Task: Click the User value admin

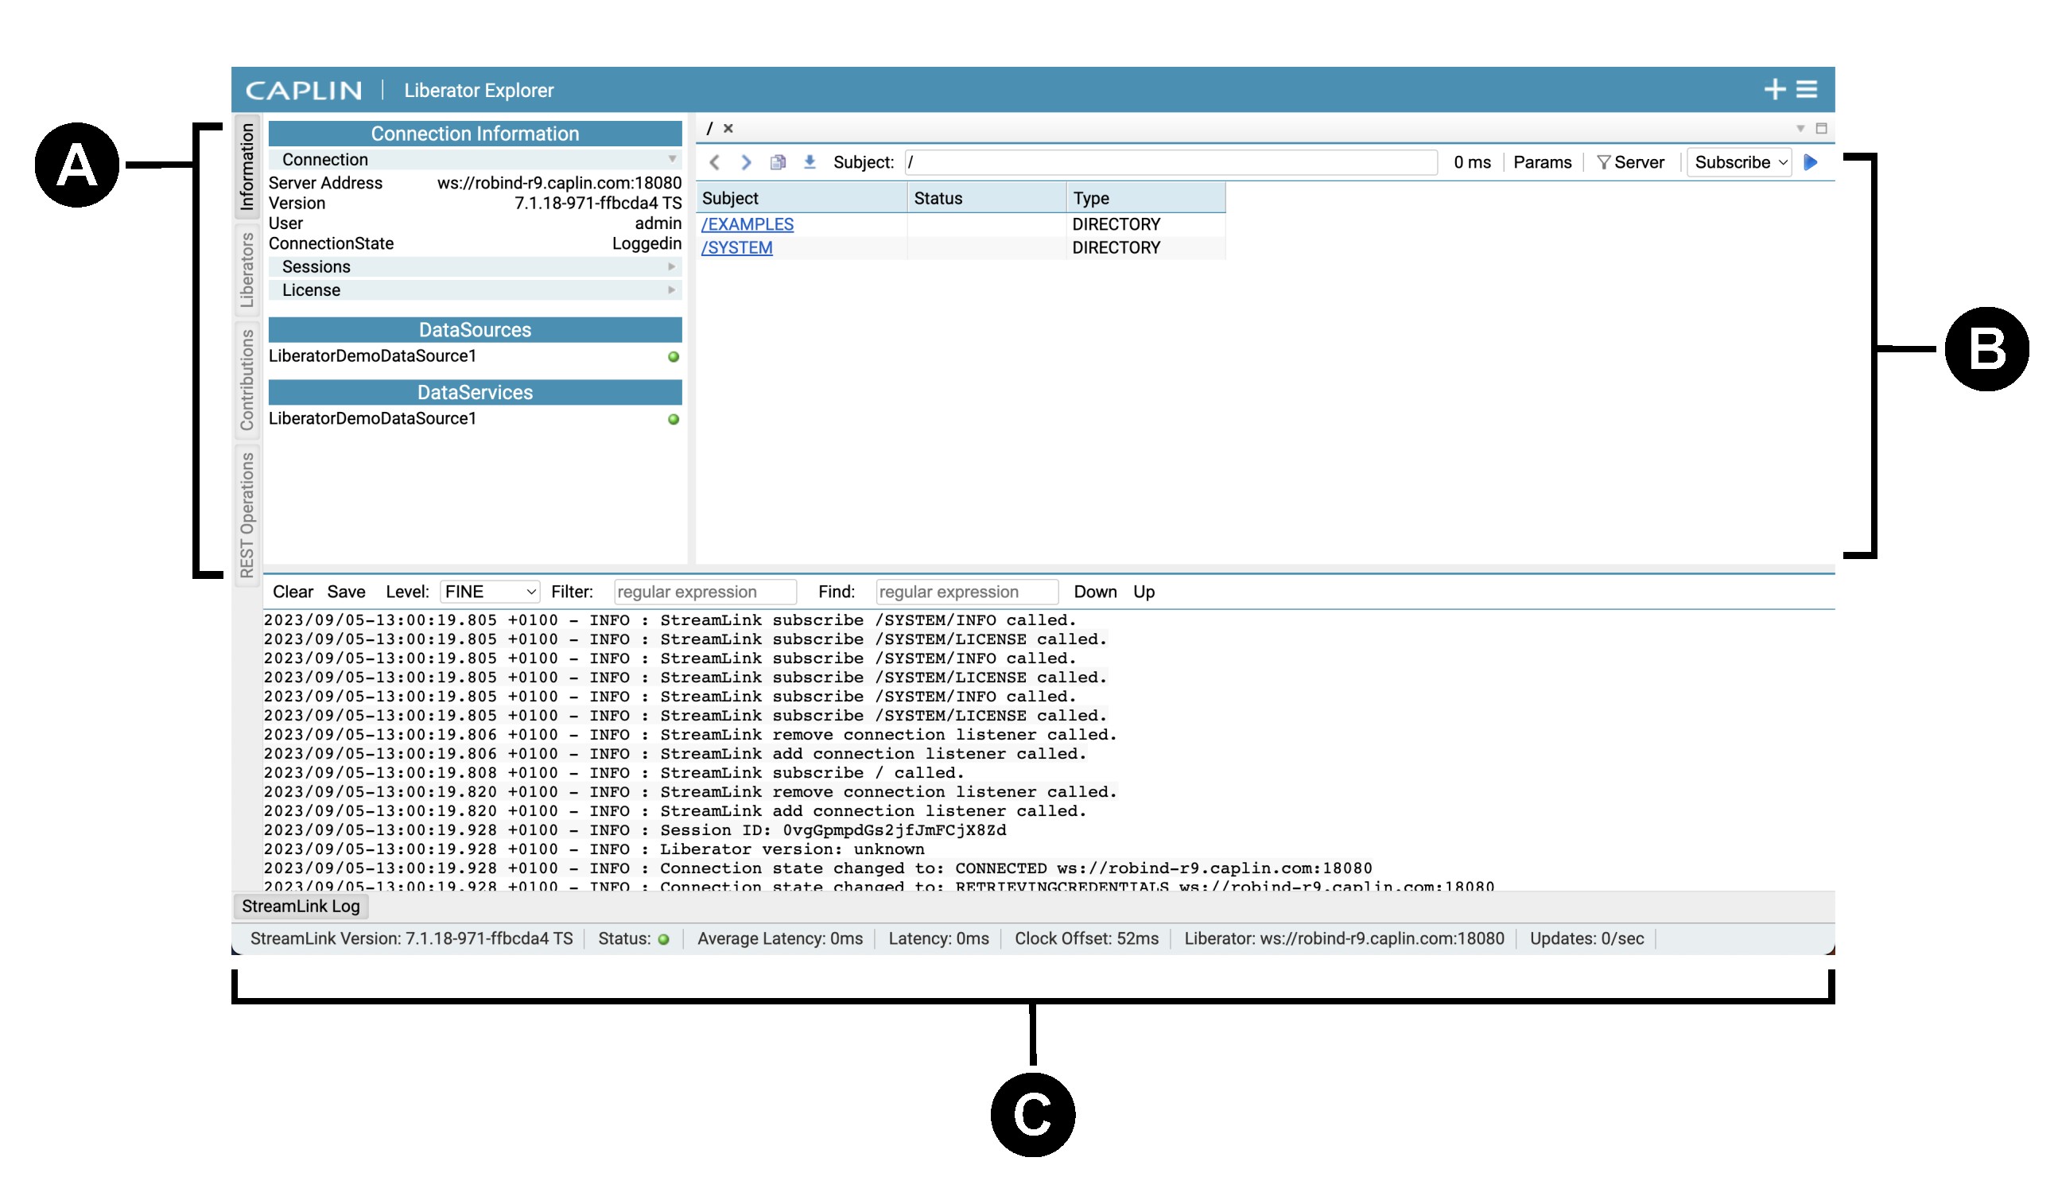Action: click(658, 223)
